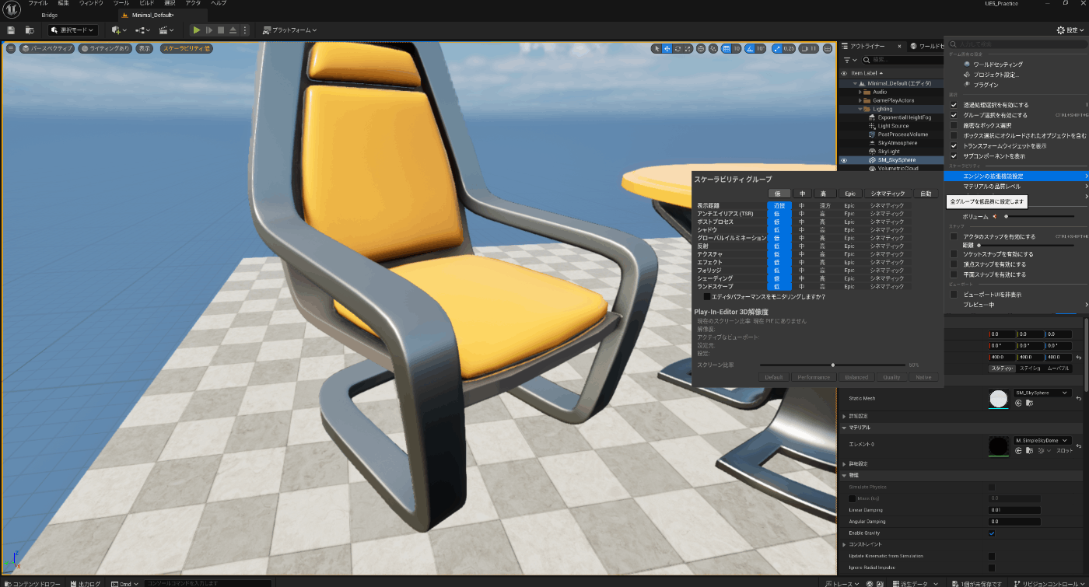The height and width of the screenshot is (587, 1089).
Task: Open マテリアルの品質レベル submenu
Action: tap(1015, 187)
